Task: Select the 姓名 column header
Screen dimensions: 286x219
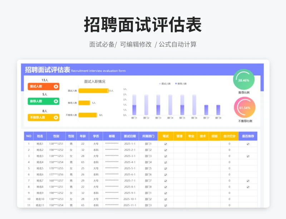Action: (40, 136)
